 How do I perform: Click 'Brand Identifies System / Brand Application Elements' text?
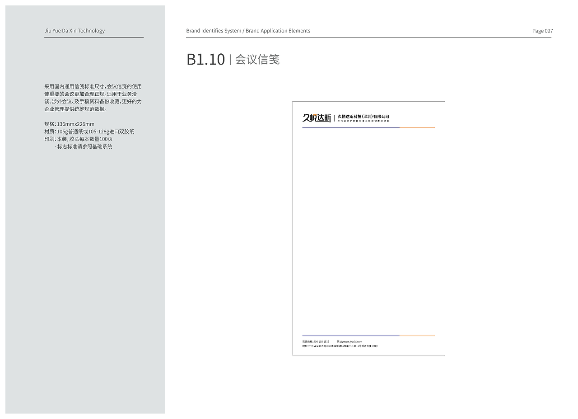pyautogui.click(x=248, y=31)
